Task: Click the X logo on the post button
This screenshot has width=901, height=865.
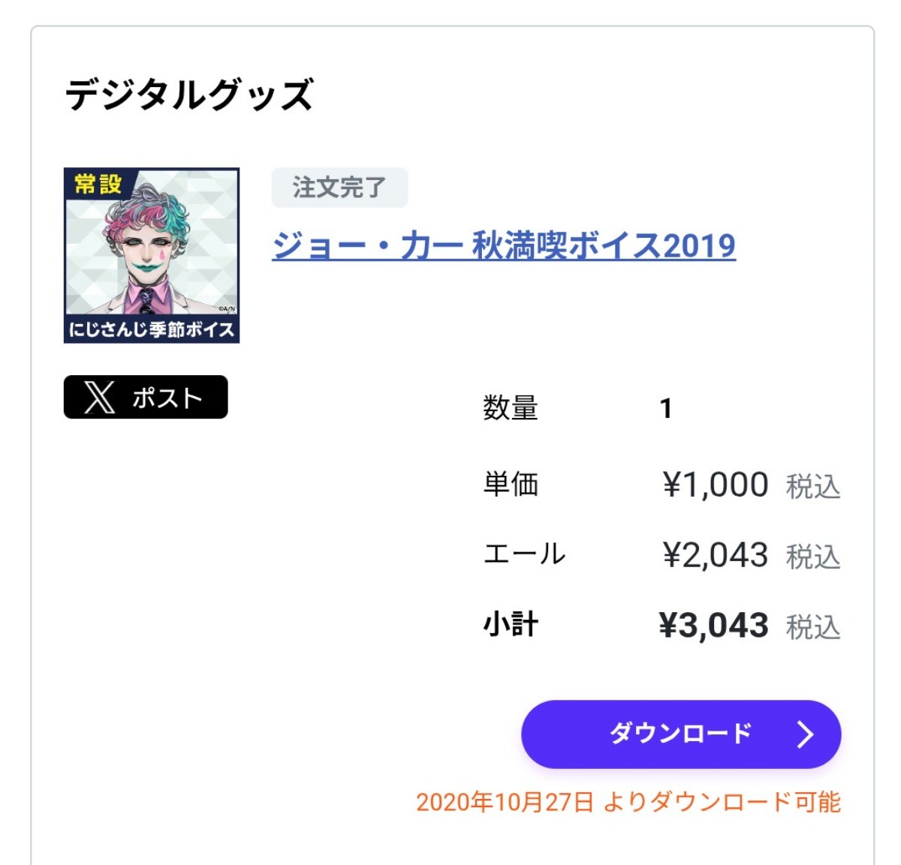Action: tap(100, 398)
